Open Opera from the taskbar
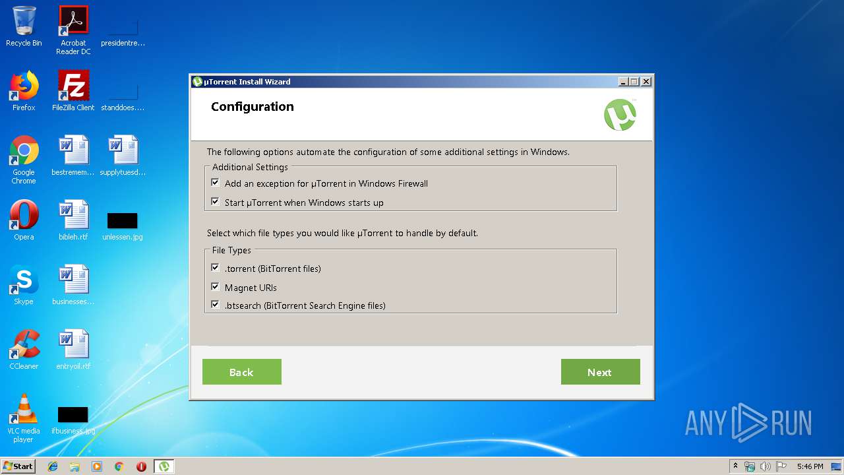The image size is (844, 475). click(x=141, y=466)
